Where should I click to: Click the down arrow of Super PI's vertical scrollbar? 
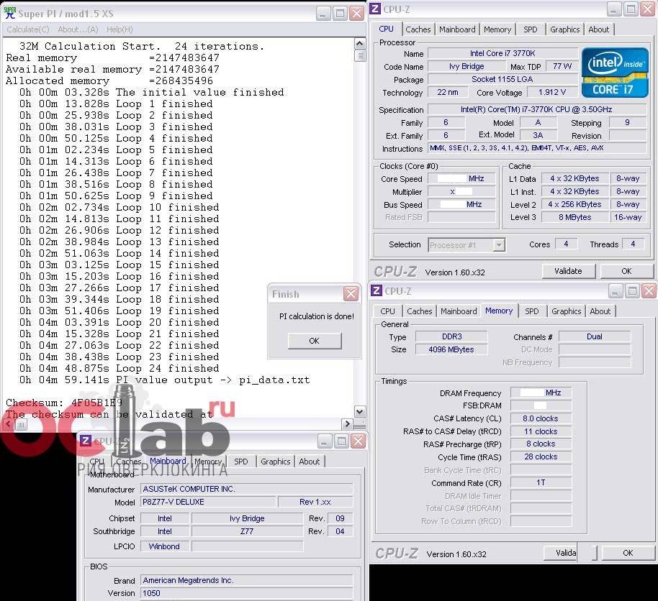(x=360, y=411)
